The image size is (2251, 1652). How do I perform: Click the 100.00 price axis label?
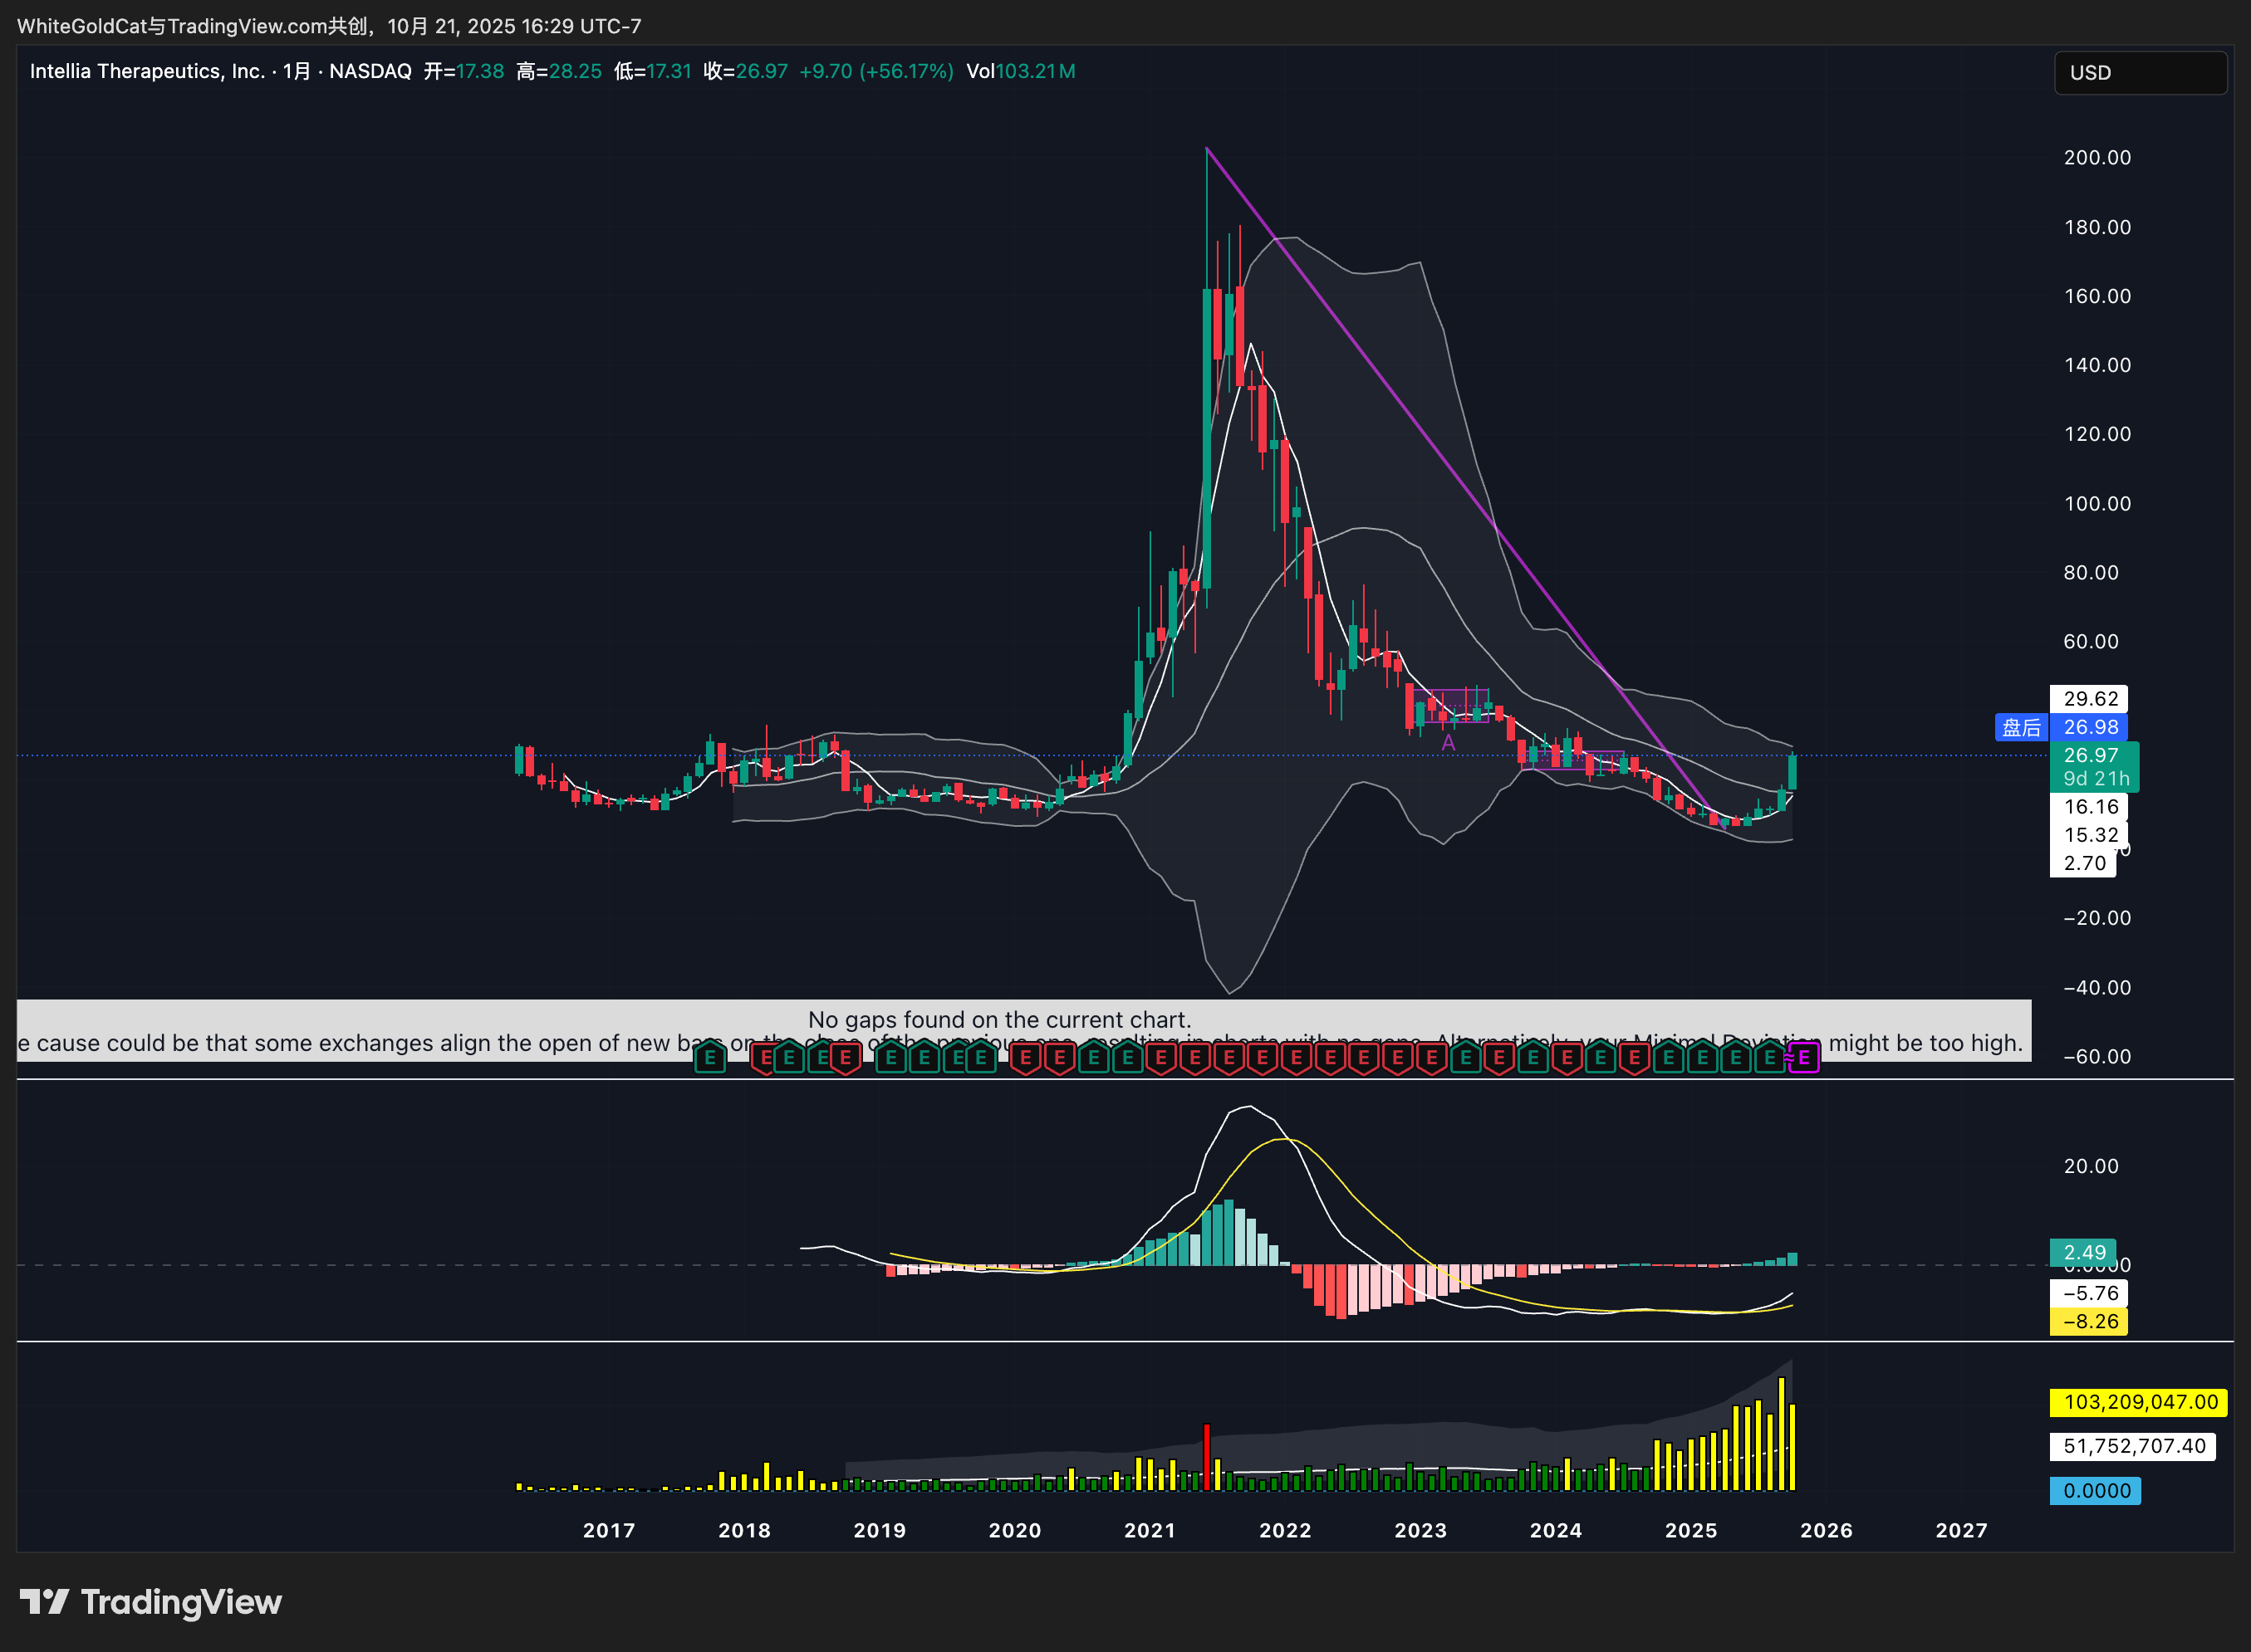(x=2097, y=503)
